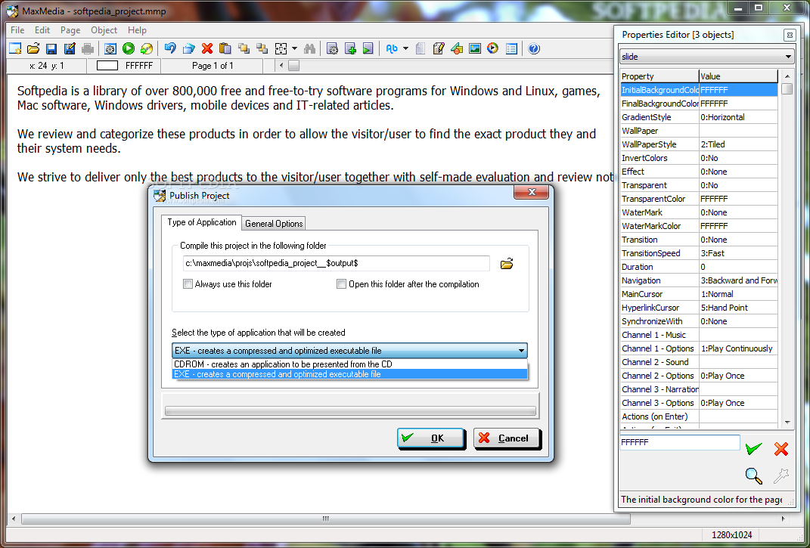The height and width of the screenshot is (548, 810).
Task: Select the GradientStyle property row
Action: [x=699, y=117]
